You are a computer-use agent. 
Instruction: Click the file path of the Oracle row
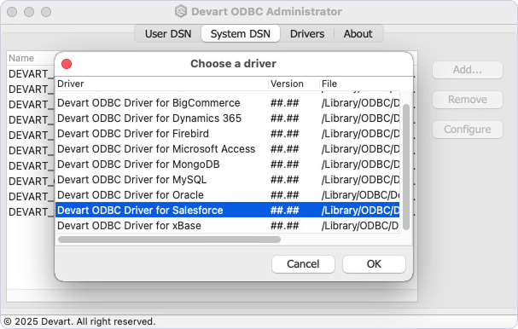360,195
